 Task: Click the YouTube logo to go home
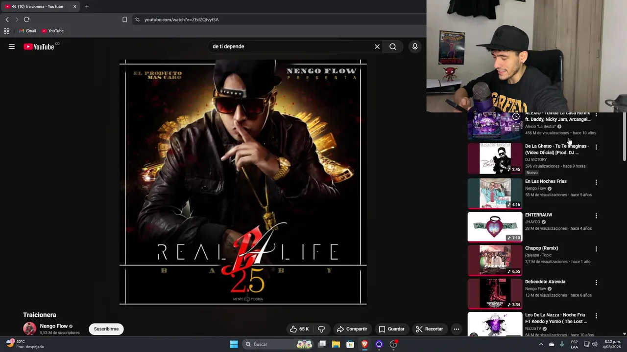point(39,46)
